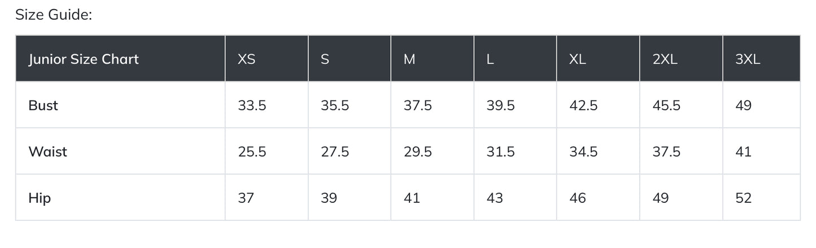Image resolution: width=816 pixels, height=248 pixels.
Task: Select the 3XL column header
Action: point(748,59)
